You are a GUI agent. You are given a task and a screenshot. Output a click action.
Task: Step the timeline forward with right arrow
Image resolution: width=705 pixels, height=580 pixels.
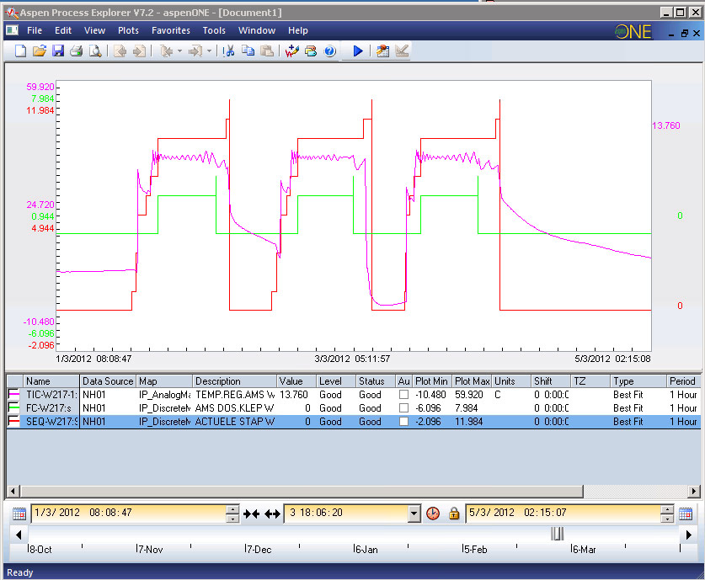(x=688, y=535)
